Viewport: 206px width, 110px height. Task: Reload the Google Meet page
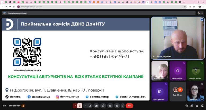click(10, 7)
